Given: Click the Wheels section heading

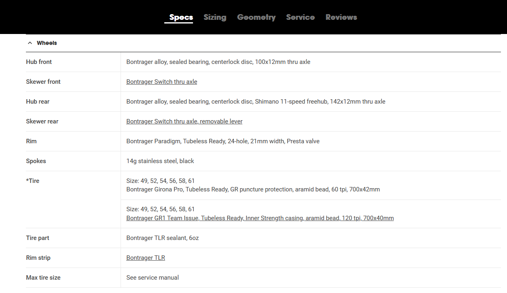Looking at the screenshot, I should [x=47, y=43].
